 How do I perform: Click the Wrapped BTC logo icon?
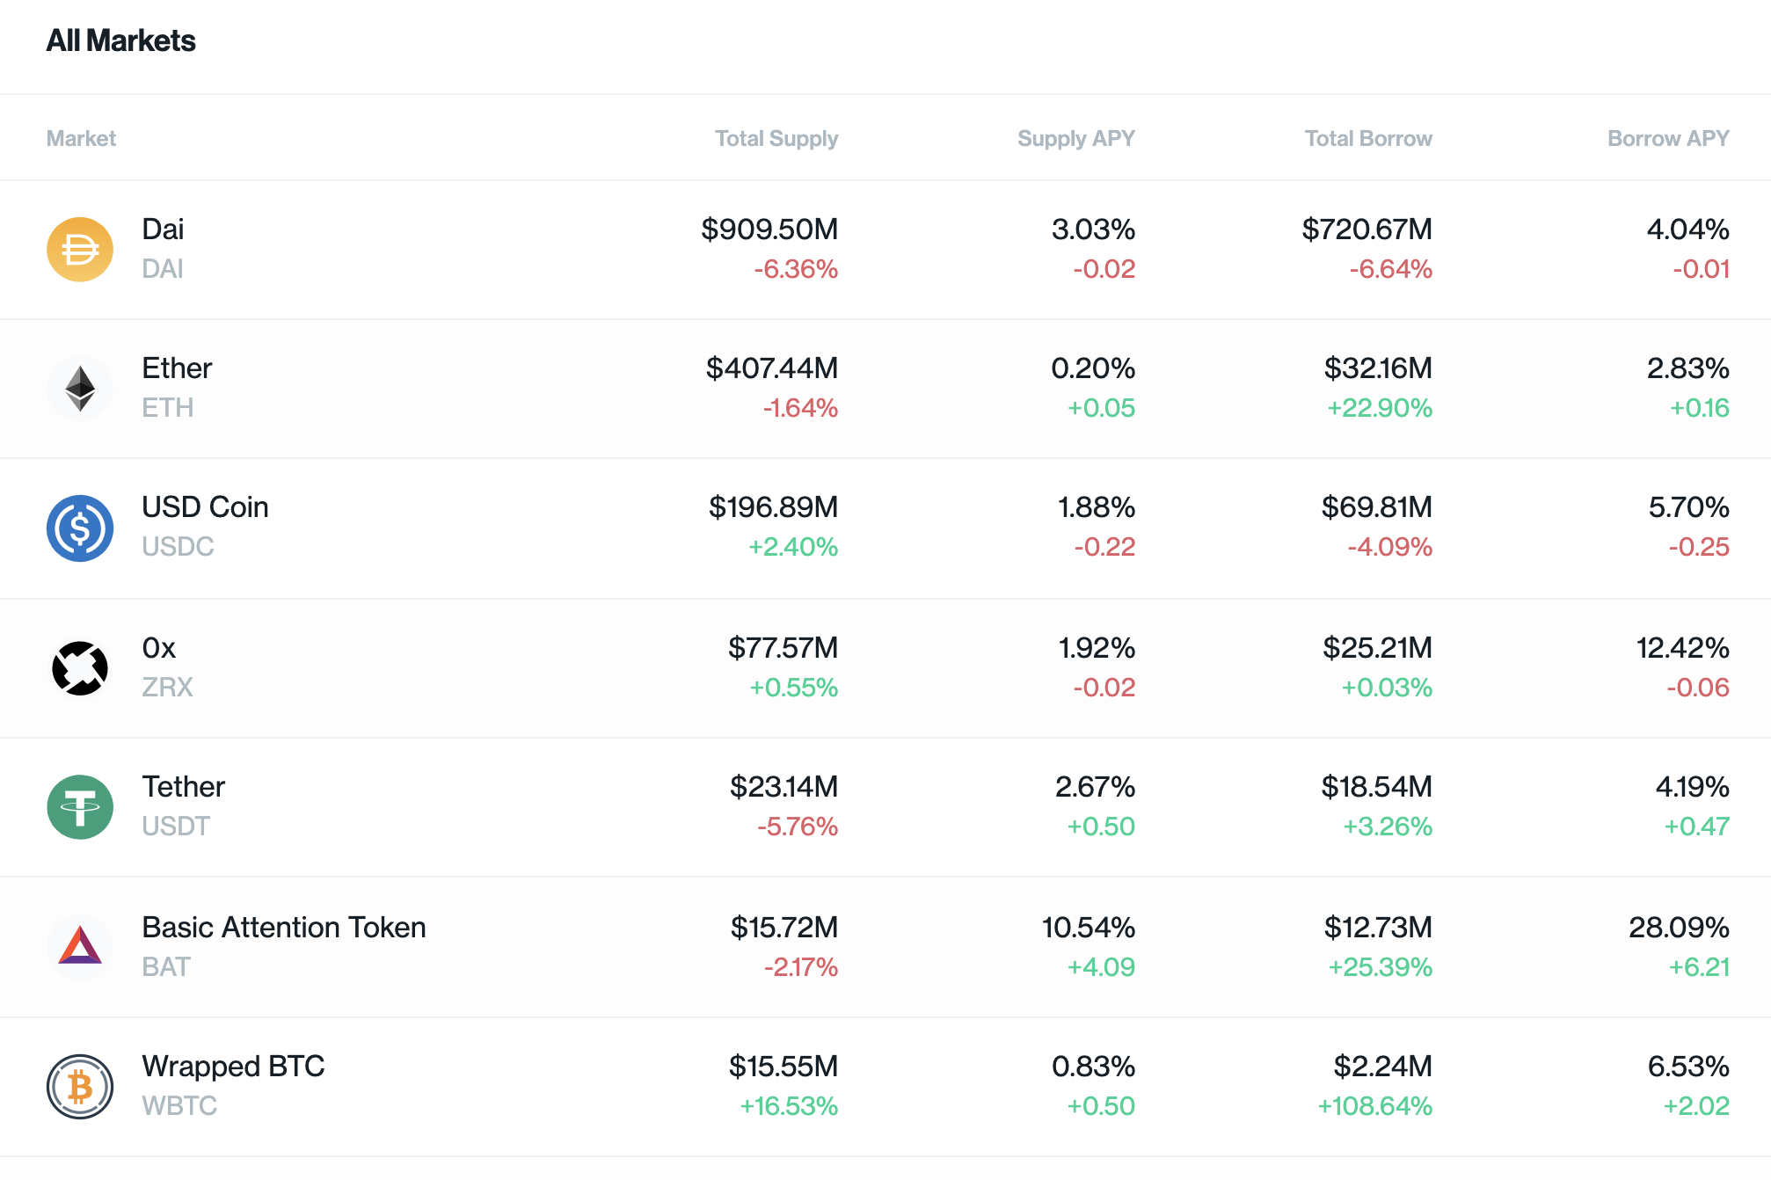[80, 1087]
